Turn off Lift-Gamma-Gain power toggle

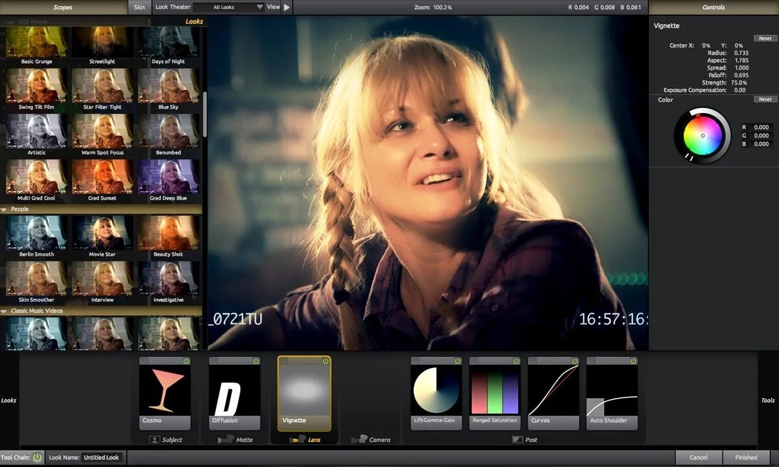pyautogui.click(x=458, y=361)
